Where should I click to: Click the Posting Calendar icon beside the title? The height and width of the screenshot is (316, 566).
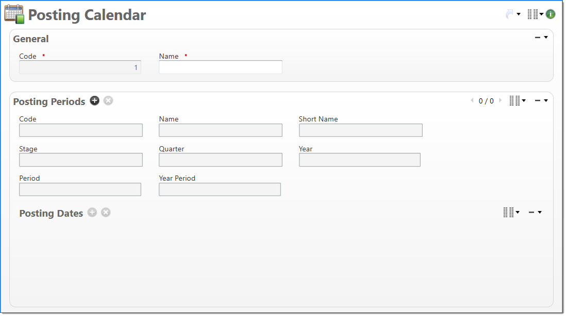coord(14,14)
